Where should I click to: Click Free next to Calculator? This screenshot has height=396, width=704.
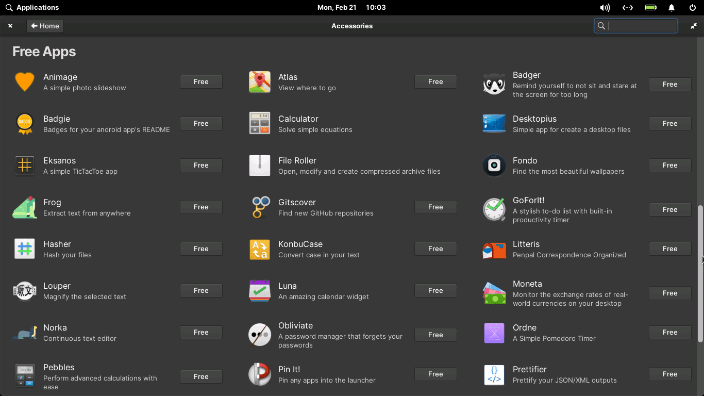pyautogui.click(x=435, y=123)
